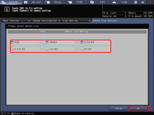Click the Orig. Count value
The image size is (154, 115).
point(125,13)
